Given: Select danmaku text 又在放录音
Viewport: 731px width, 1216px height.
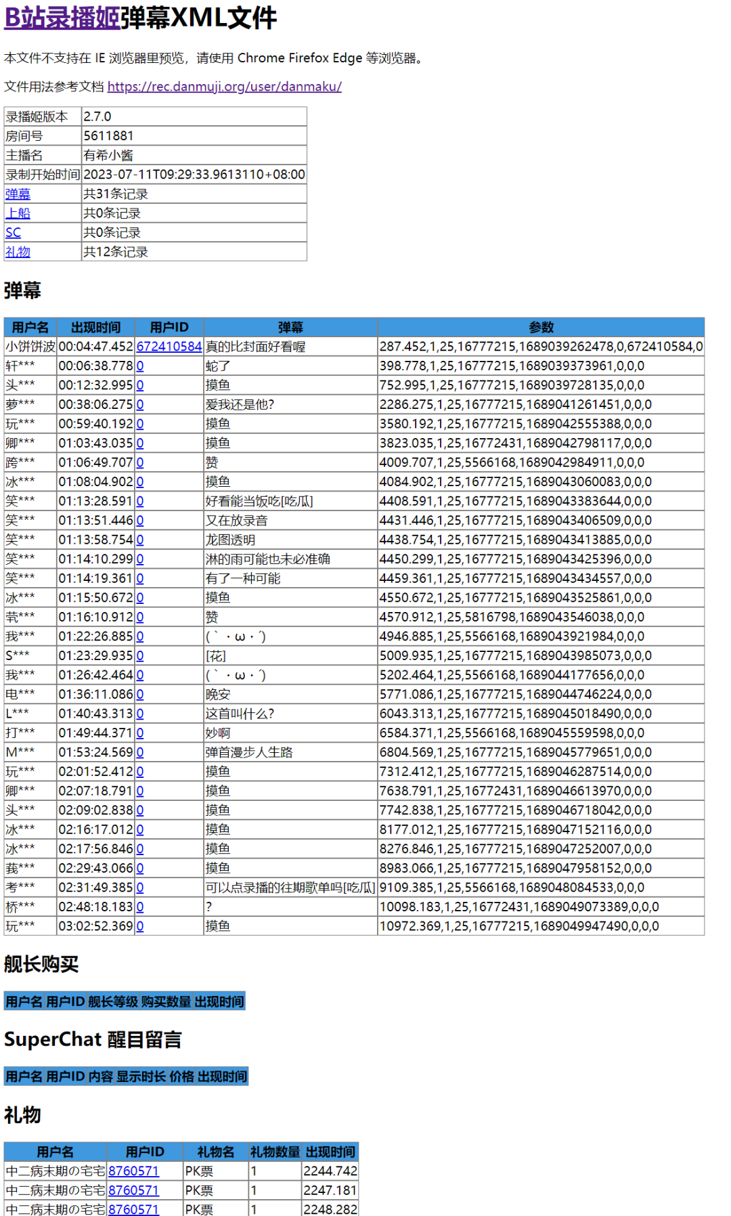Looking at the screenshot, I should (237, 520).
